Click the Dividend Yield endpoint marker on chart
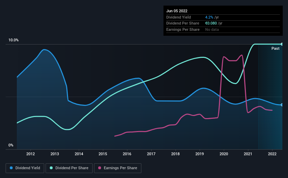The width and height of the screenshot is (288, 178). click(x=282, y=105)
